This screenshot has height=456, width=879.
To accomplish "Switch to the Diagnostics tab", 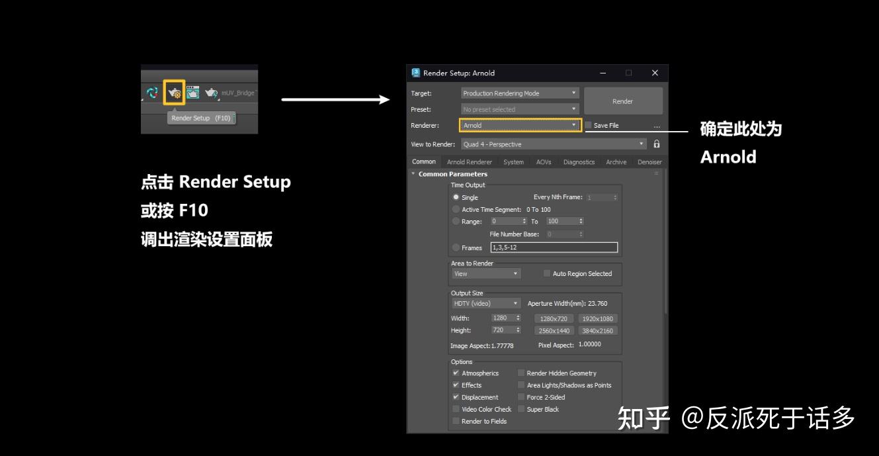I will (x=579, y=162).
